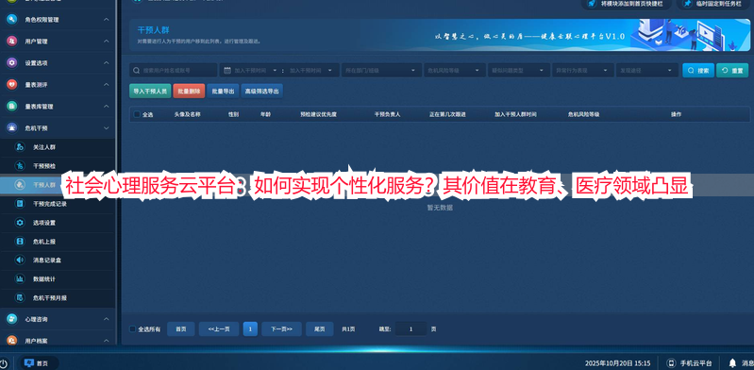Click the 预检建议优先度 column header
Viewport: 754px width, 370px height.
click(318, 114)
